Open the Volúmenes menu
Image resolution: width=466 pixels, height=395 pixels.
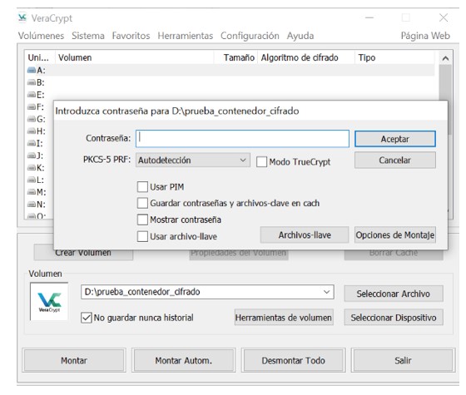[x=41, y=36]
